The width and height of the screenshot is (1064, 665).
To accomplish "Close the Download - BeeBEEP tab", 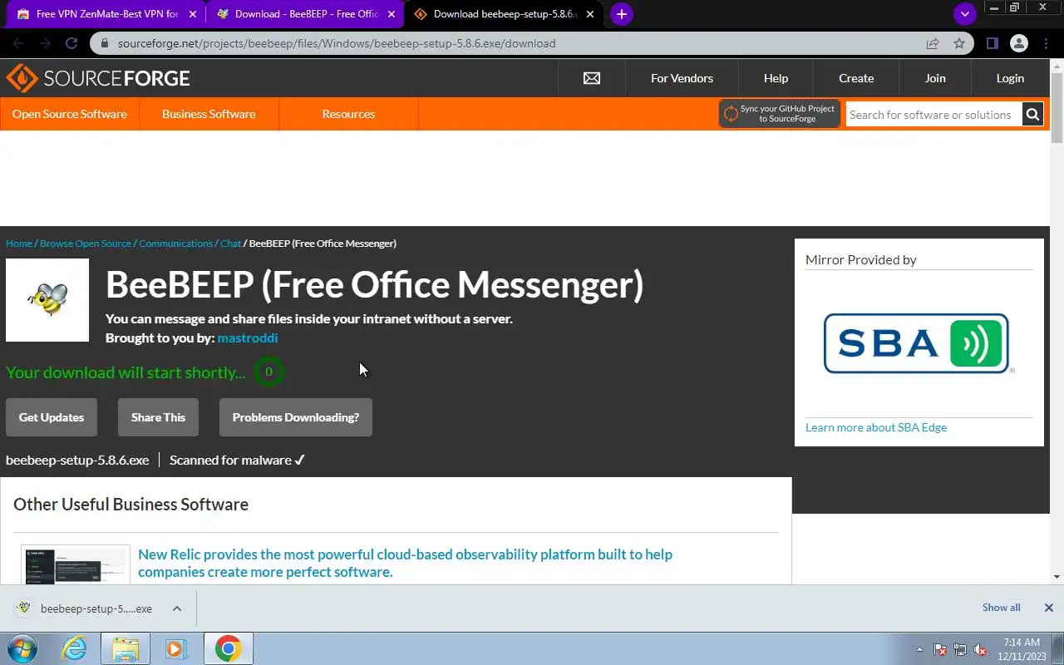I will tap(392, 14).
